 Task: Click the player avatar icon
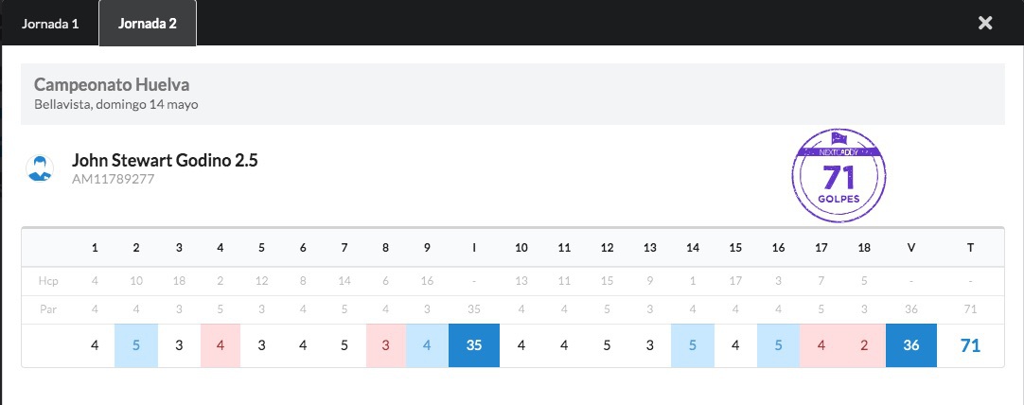40,167
